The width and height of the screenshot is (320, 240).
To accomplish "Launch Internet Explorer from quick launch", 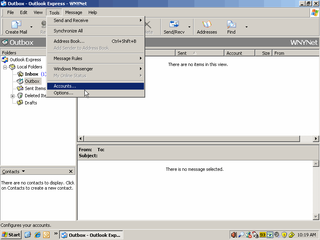I will (x=37, y=235).
